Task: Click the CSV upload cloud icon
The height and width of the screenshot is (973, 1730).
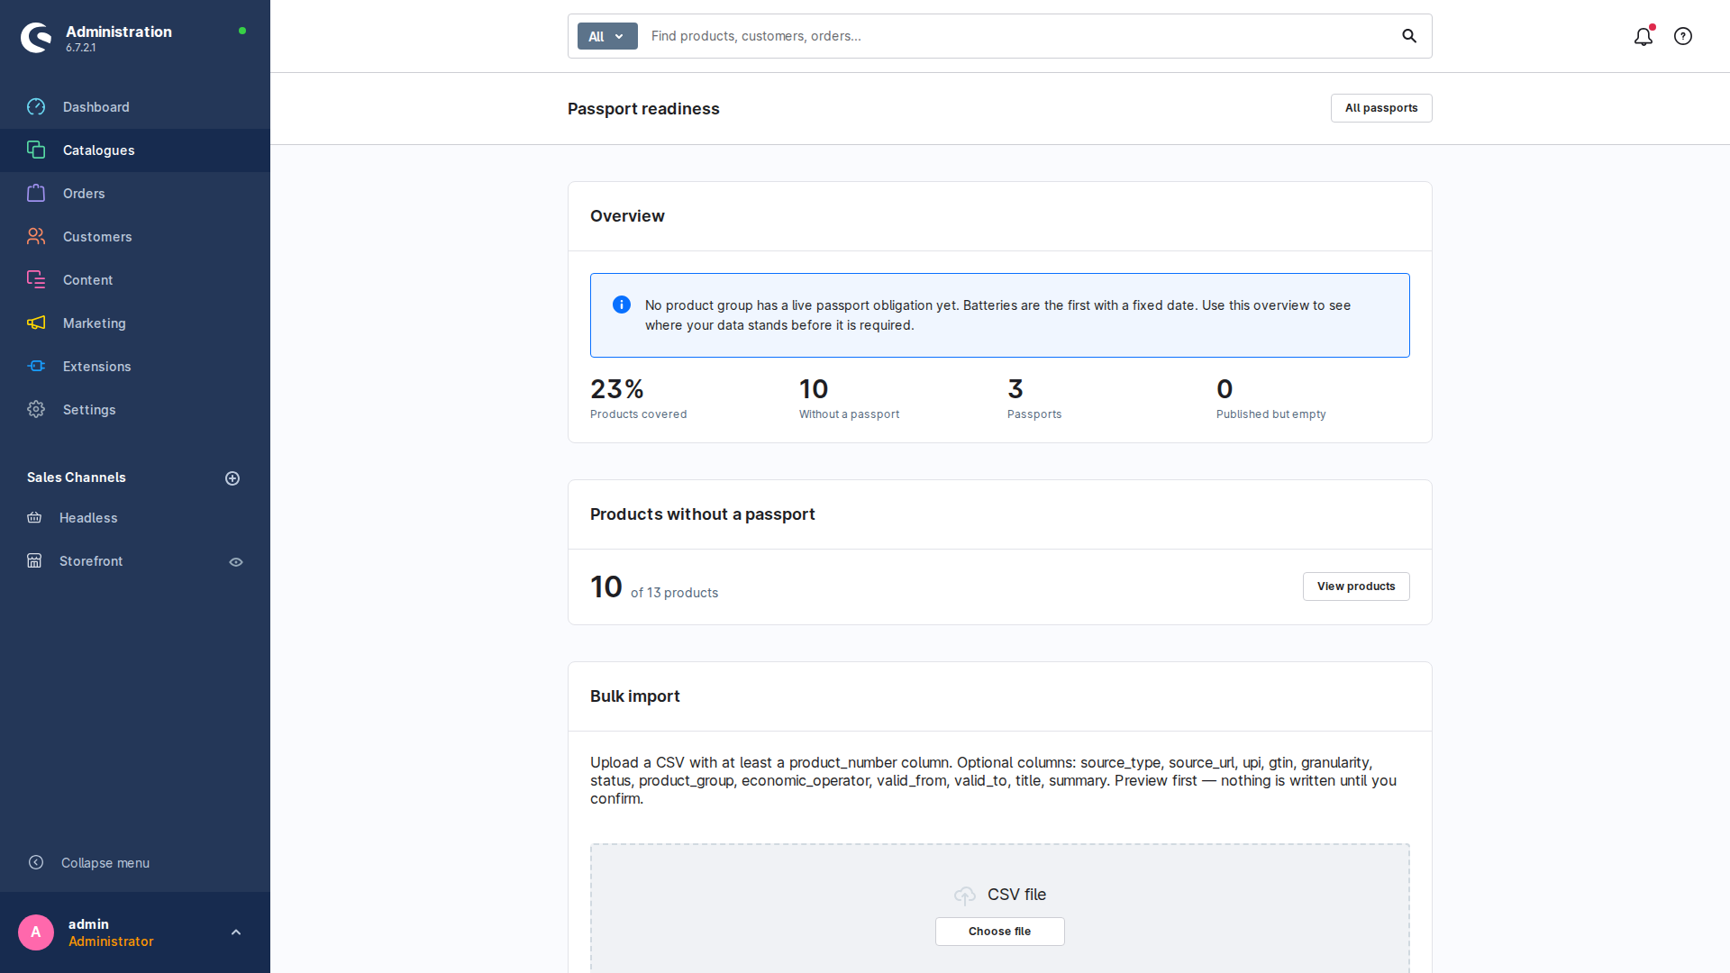Action: coord(965,896)
